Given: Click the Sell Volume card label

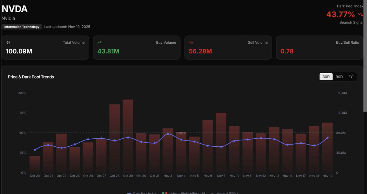Looking at the screenshot, I should point(258,42).
